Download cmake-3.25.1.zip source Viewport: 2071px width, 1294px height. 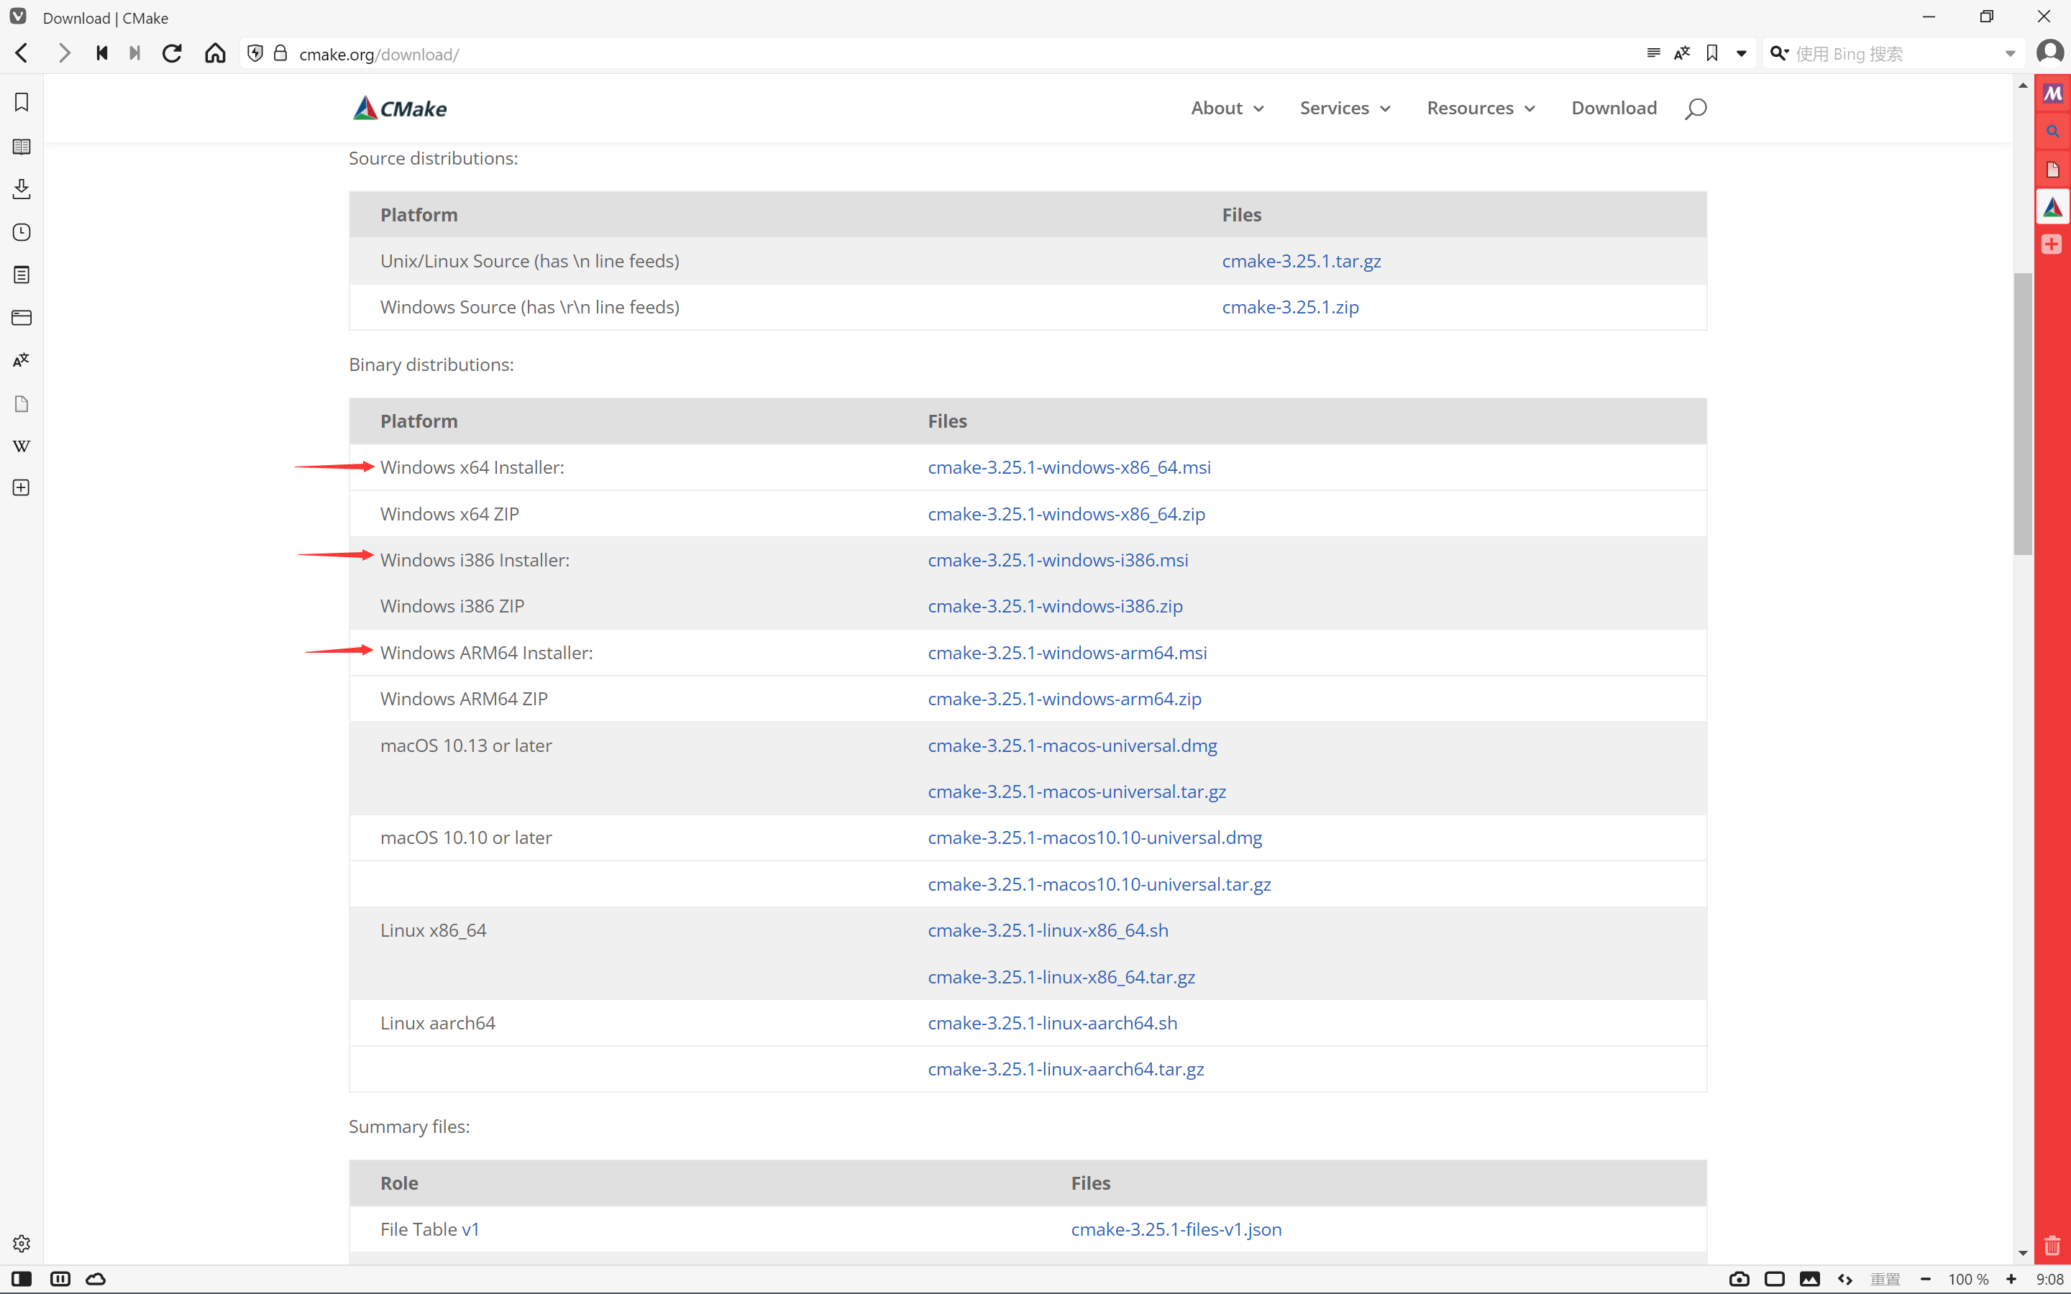tap(1289, 306)
